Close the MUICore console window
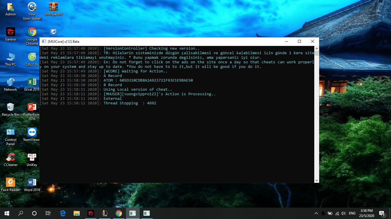Image resolution: width=391 pixels, height=219 pixels. coord(313,41)
